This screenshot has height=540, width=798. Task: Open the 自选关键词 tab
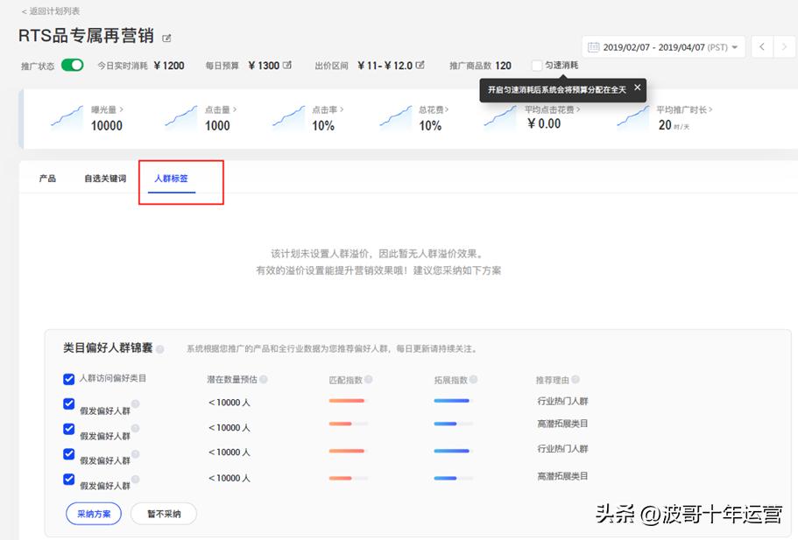[x=104, y=177]
